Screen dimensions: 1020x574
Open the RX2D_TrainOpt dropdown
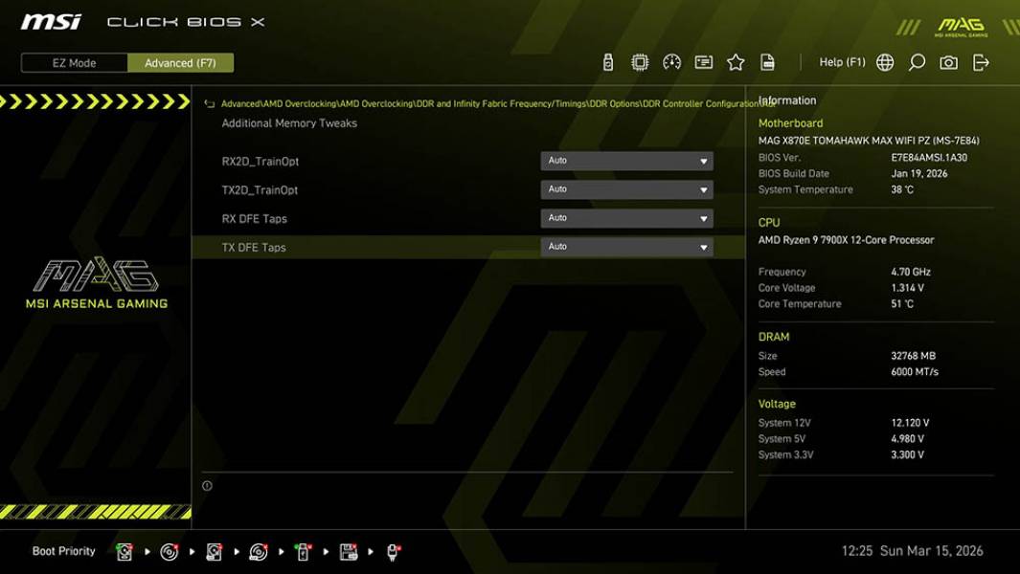coord(627,161)
